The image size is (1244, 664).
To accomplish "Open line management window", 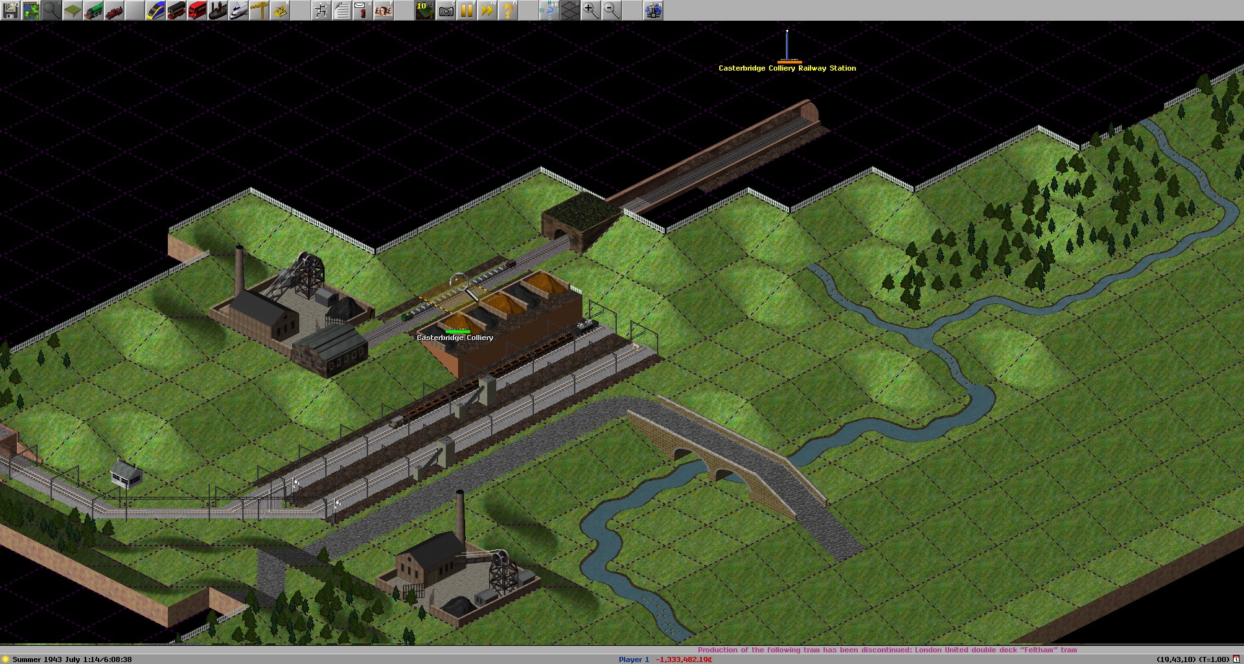I will pos(321,10).
